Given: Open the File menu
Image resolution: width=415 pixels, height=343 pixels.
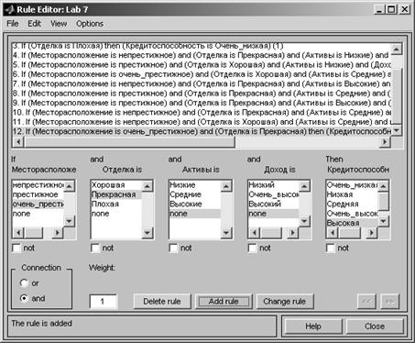Looking at the screenshot, I should 13,24.
